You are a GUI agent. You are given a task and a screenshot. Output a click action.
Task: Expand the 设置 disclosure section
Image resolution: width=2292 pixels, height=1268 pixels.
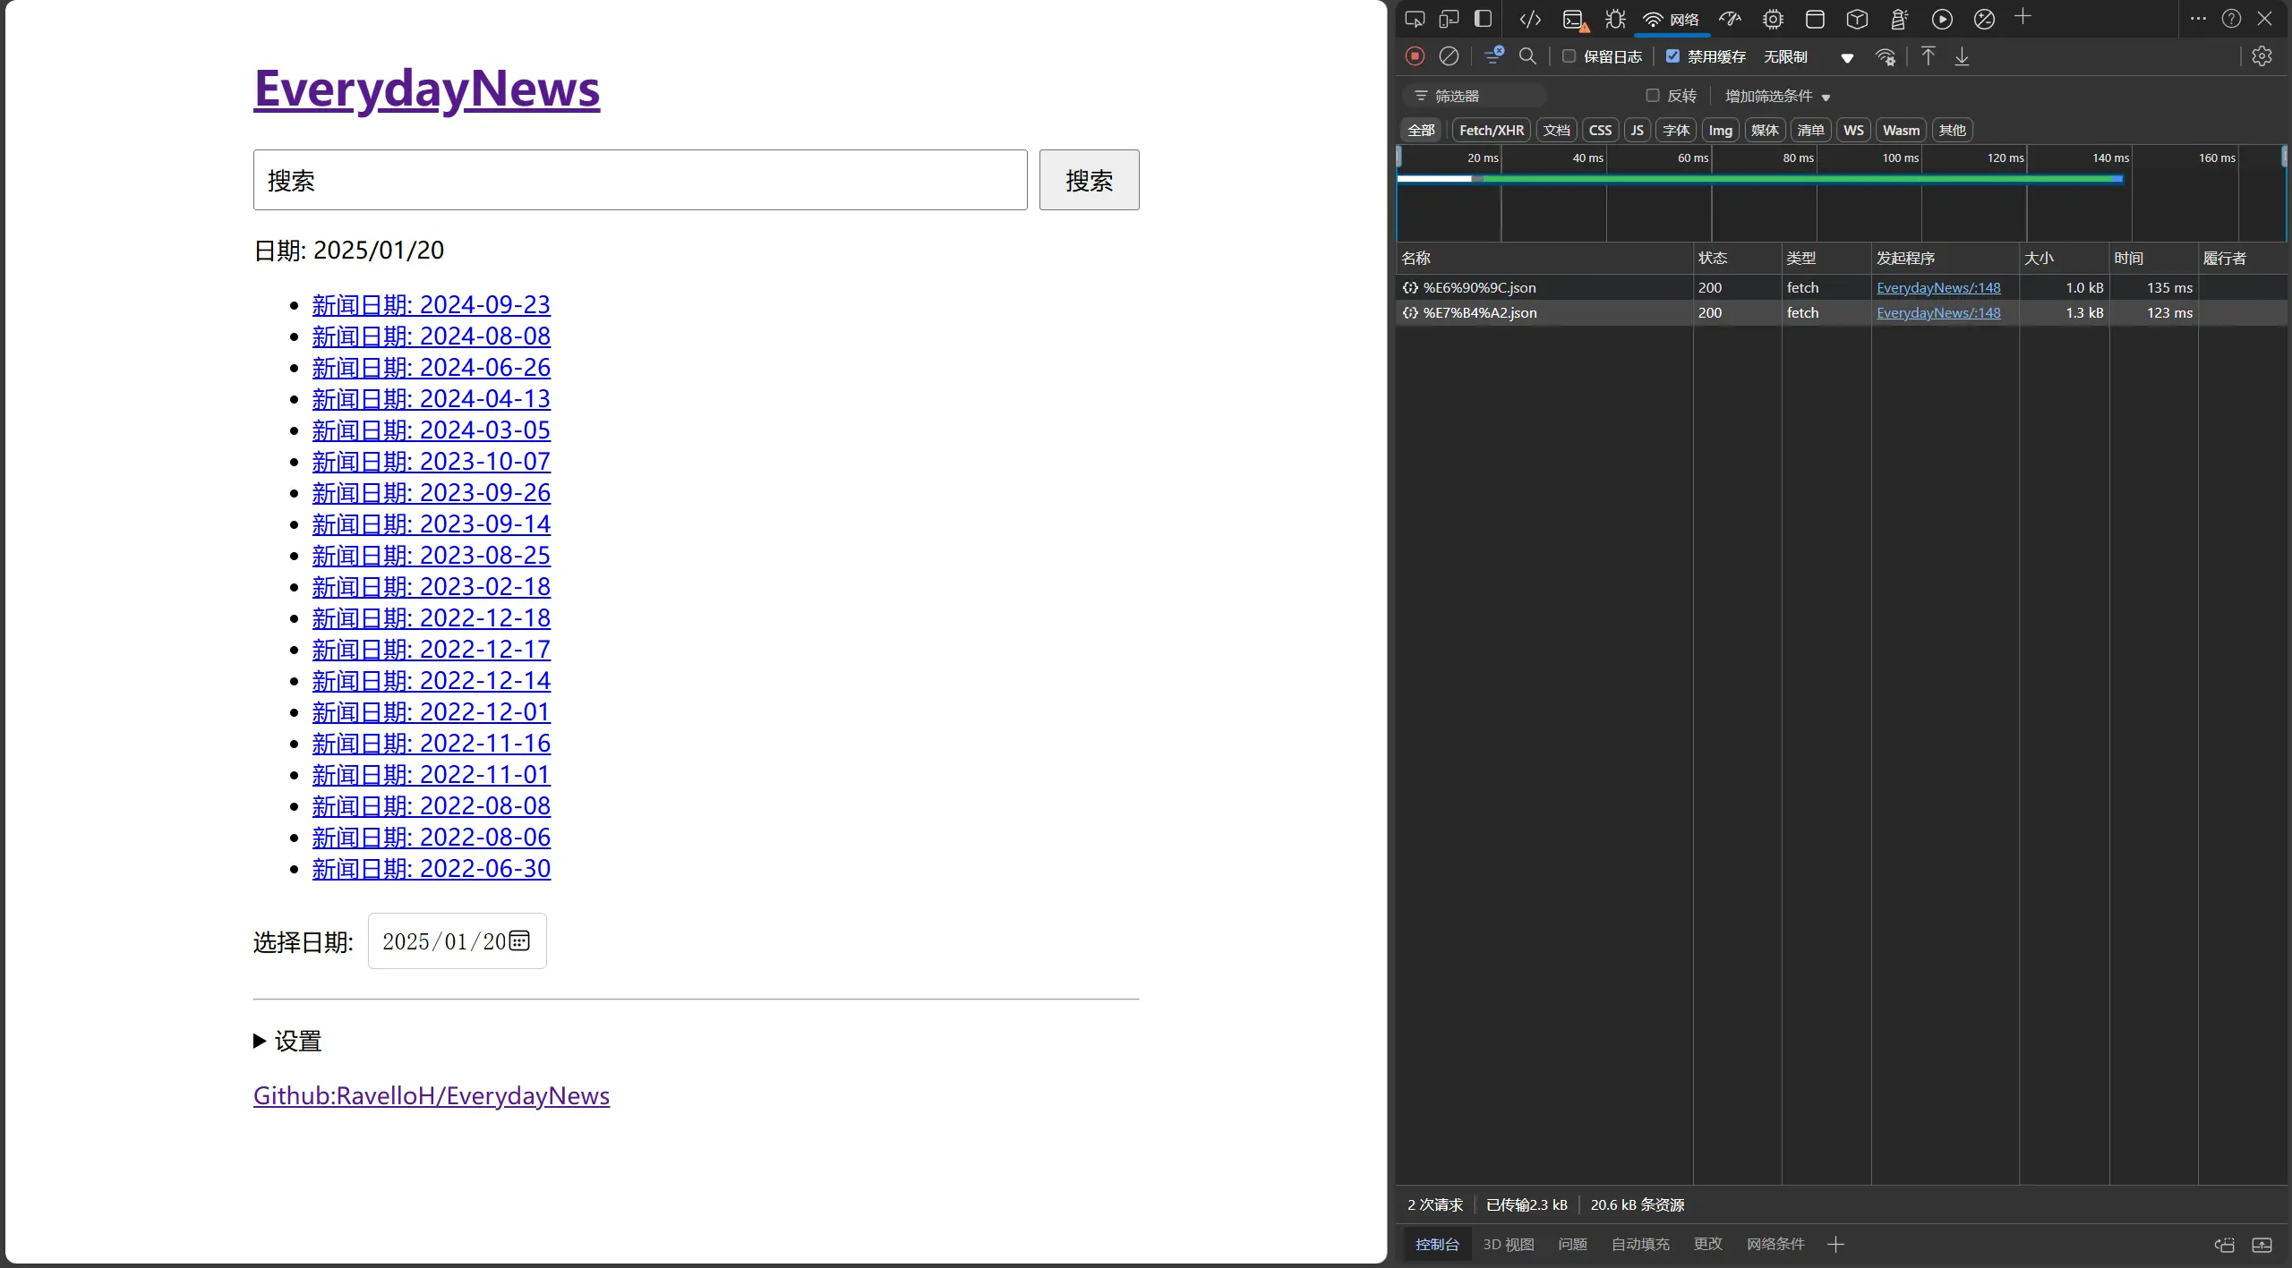(x=287, y=1041)
